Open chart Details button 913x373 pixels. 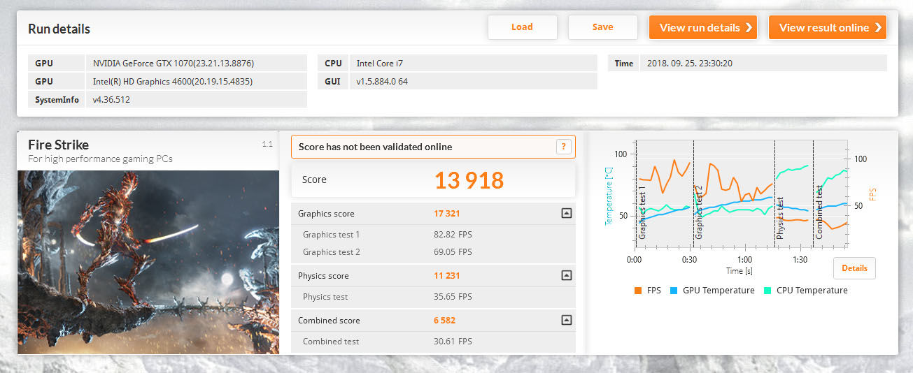click(854, 268)
